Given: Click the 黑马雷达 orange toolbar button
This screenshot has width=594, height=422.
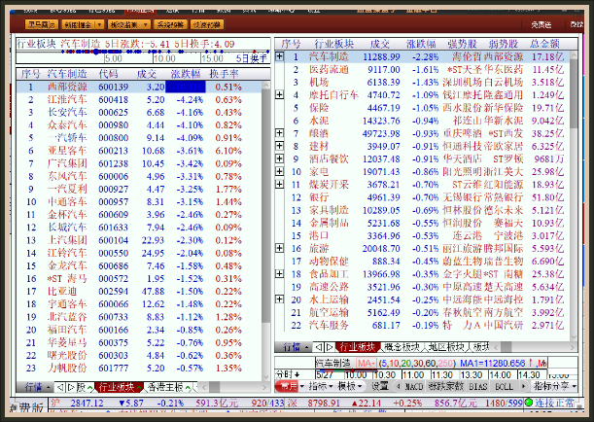Looking at the screenshot, I should [x=41, y=24].
